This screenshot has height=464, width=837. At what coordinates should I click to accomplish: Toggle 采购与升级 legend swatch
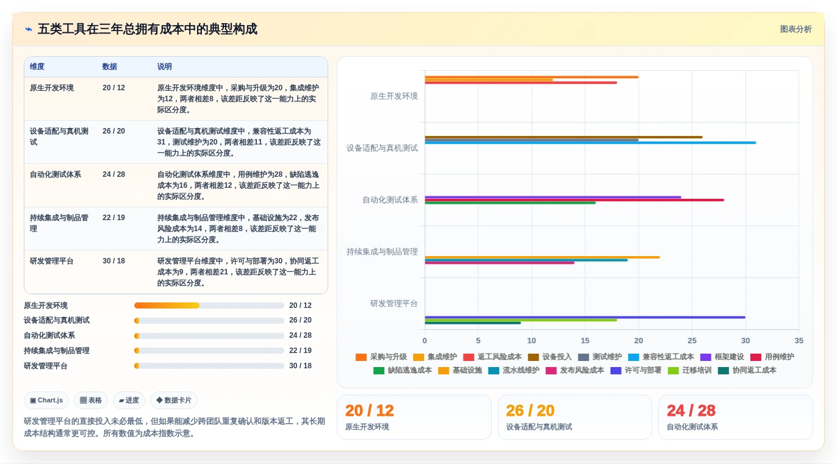361,357
